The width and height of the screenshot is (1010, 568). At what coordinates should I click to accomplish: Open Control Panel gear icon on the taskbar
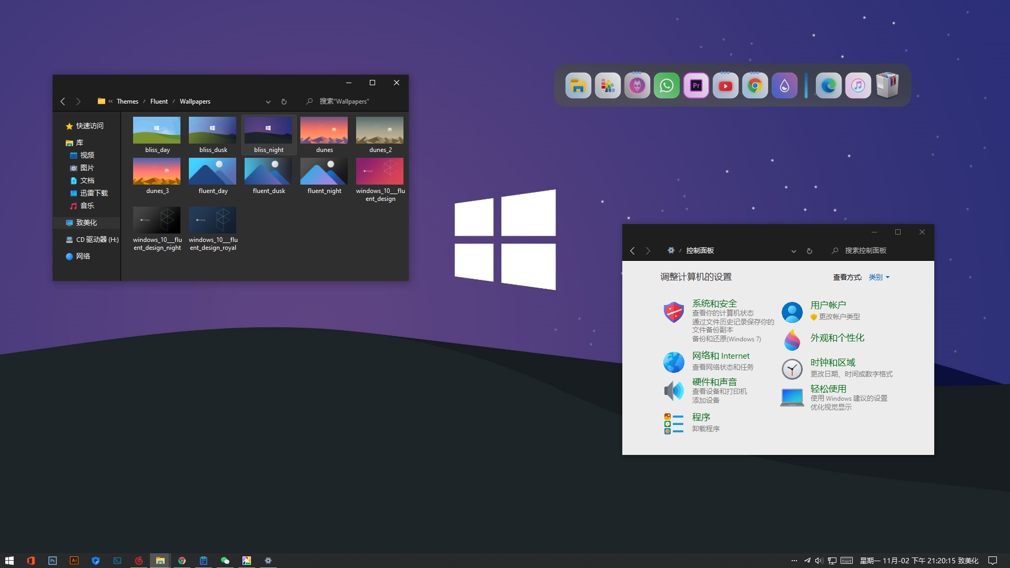coord(268,561)
